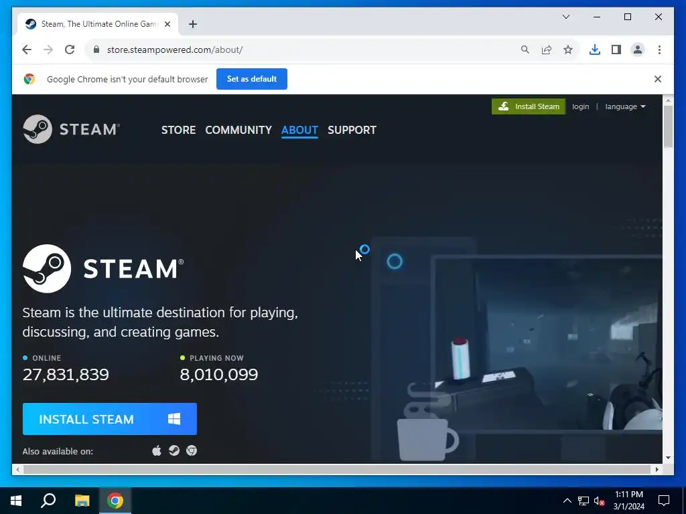Click the Chrome OS availability icon

pos(192,450)
